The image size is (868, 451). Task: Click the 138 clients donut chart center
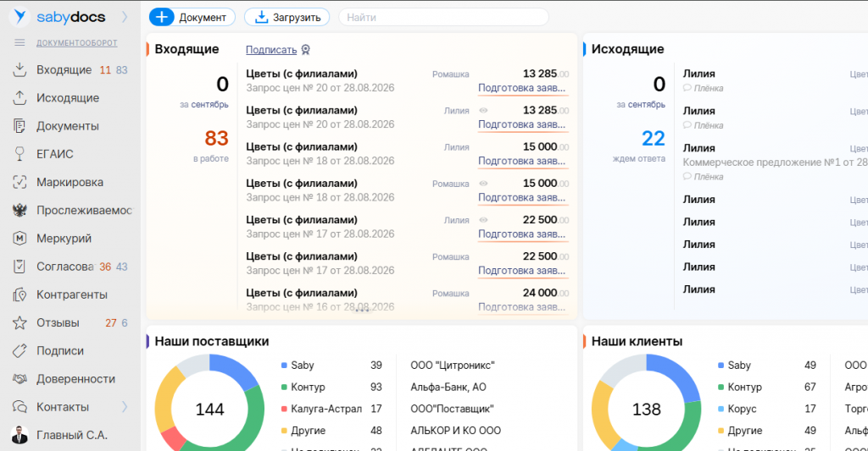647,409
